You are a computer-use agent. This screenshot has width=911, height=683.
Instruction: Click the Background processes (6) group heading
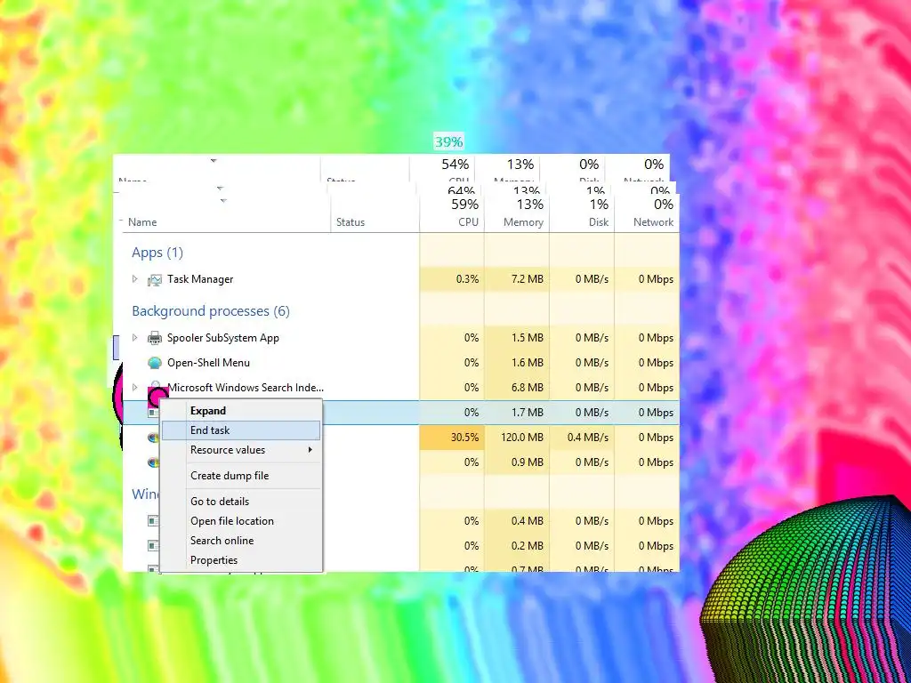211,311
